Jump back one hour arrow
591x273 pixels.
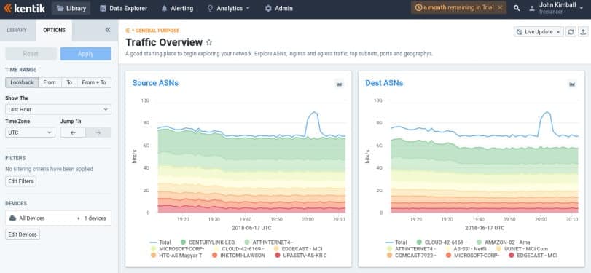73,132
